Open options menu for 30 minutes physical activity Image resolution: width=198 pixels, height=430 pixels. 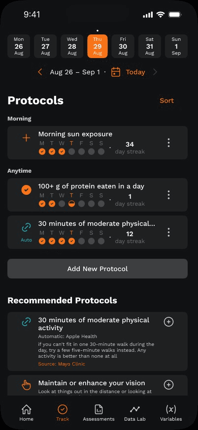point(168,232)
